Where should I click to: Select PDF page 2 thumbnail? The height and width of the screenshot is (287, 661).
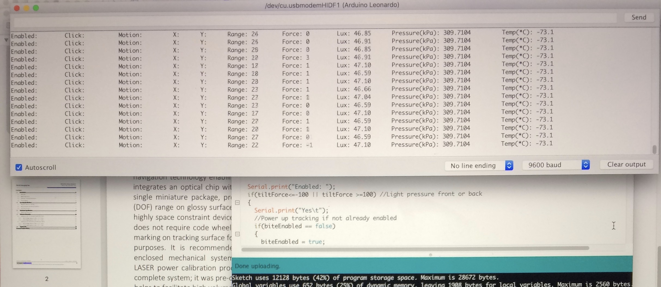(47, 224)
